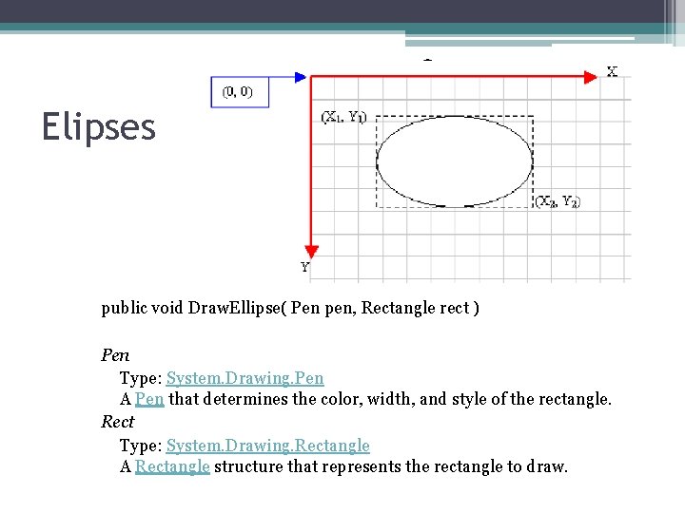
Task: Click the italic Pen parameter heading
Action: coord(115,355)
